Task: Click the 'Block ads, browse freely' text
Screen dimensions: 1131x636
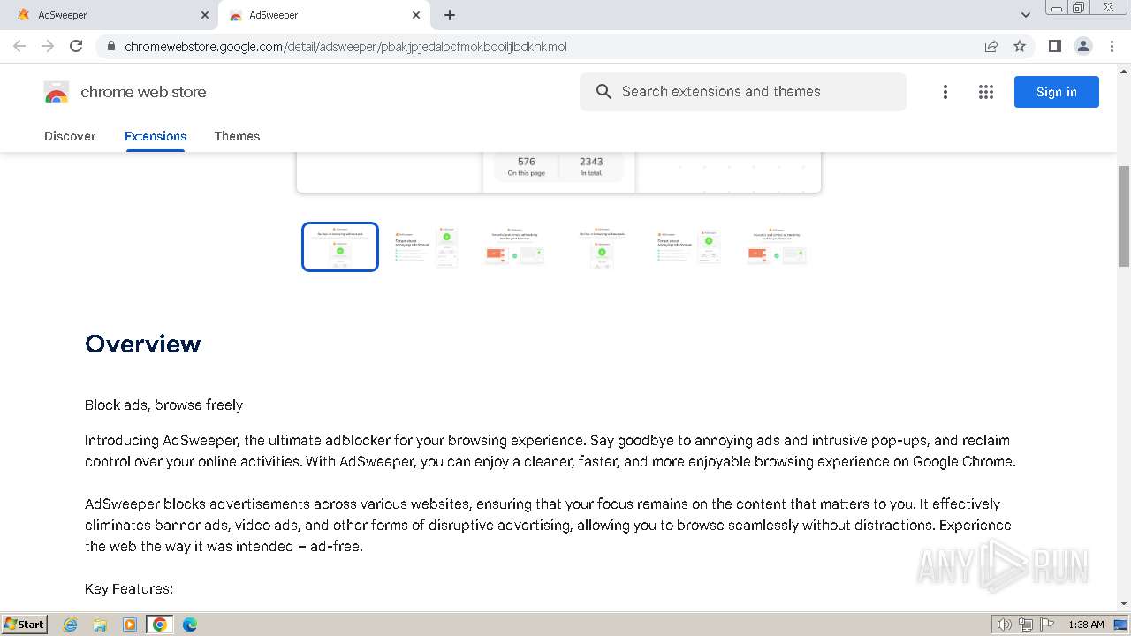Action: [163, 405]
